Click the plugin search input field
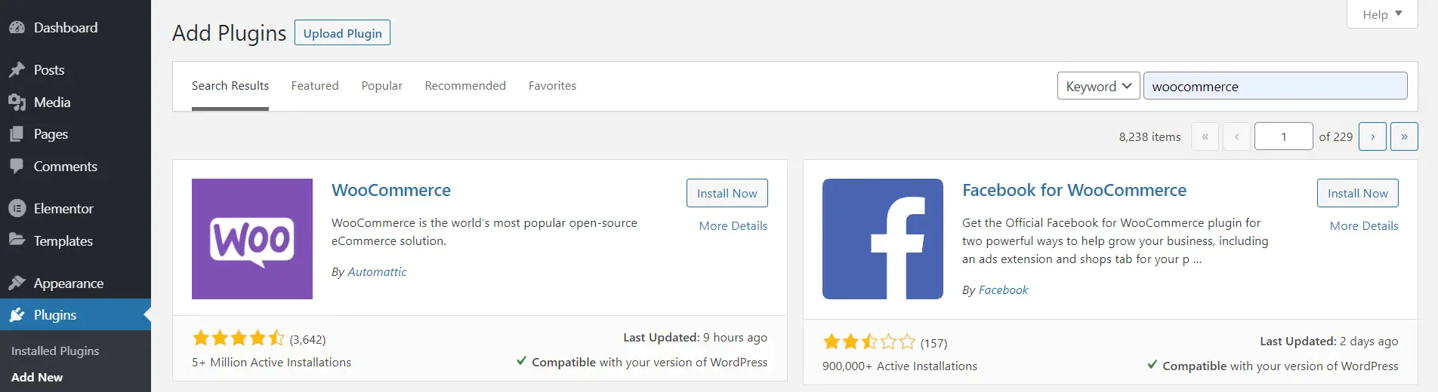Screen dimensions: 1438x392 pyautogui.click(x=1276, y=86)
